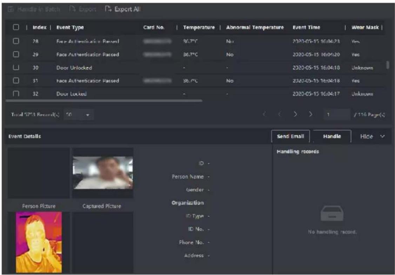
Task: Sort by Wear Mask column header
Action: [365, 27]
